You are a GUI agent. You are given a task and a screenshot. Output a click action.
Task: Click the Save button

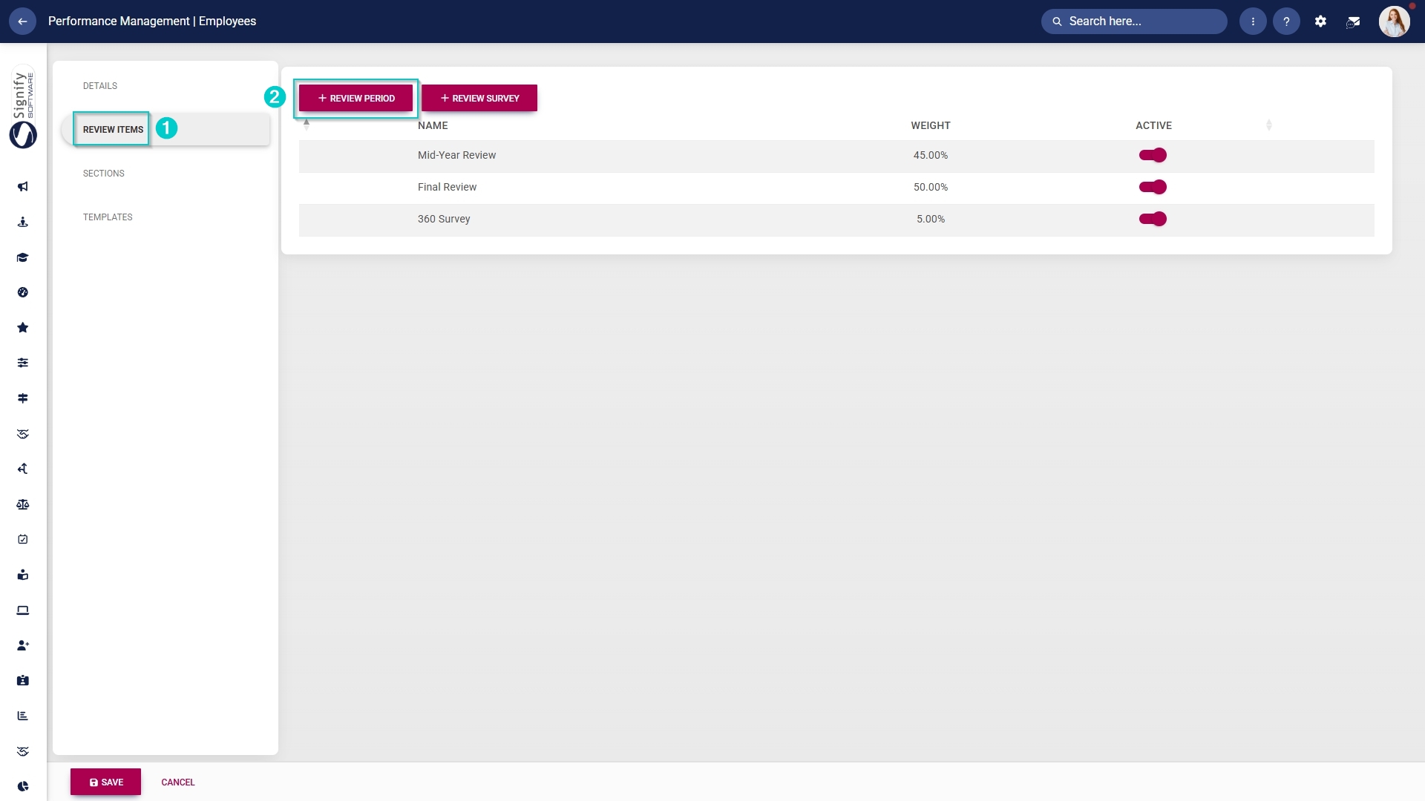105,782
